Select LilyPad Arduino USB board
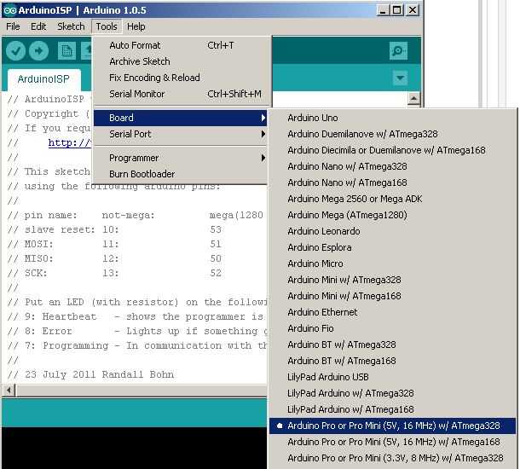The height and width of the screenshot is (469, 520). pyautogui.click(x=393, y=377)
